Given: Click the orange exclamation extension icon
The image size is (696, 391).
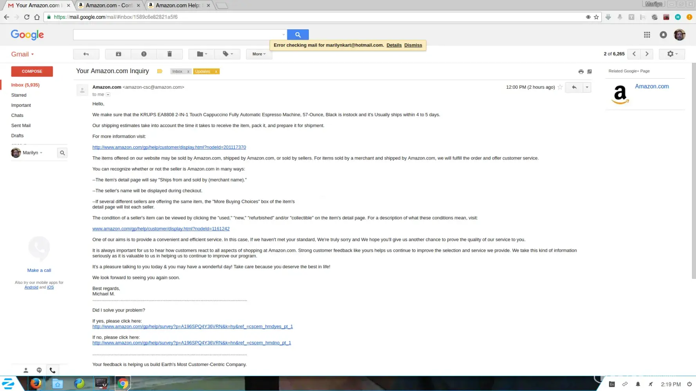Looking at the screenshot, I should [x=689, y=17].
